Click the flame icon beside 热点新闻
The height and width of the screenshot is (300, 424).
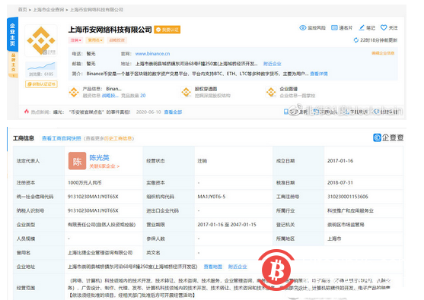coord(27,112)
